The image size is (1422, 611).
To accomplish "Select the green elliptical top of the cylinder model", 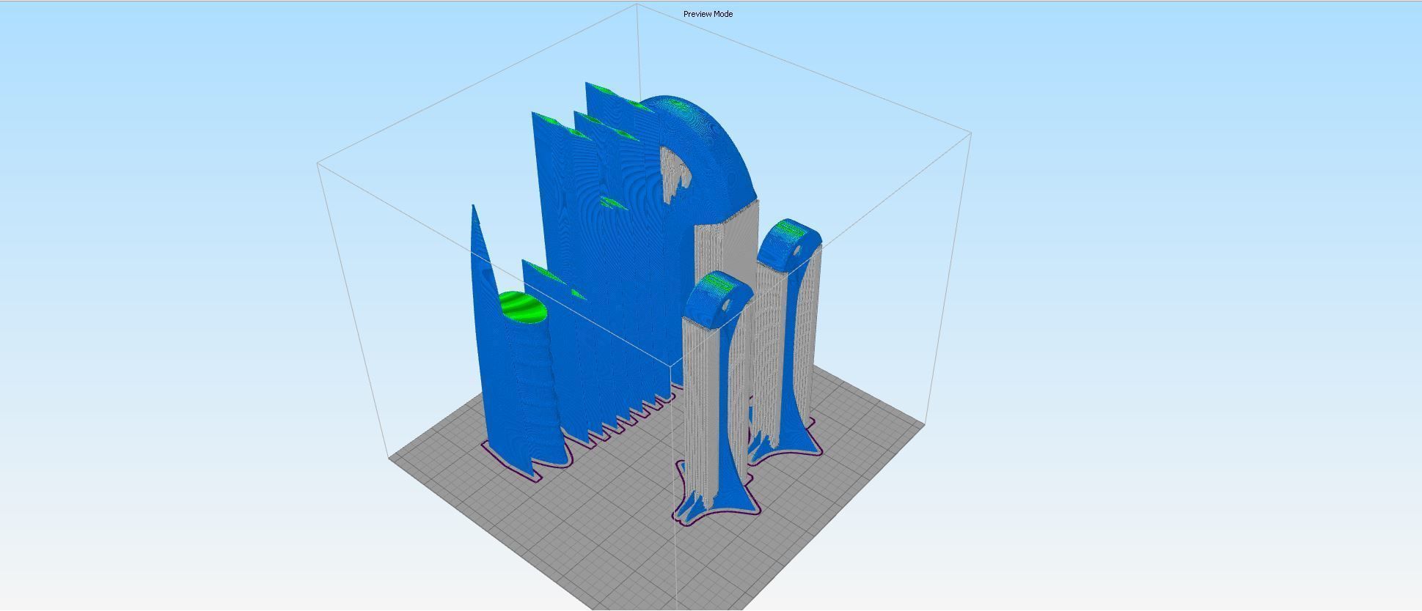I will 523,308.
